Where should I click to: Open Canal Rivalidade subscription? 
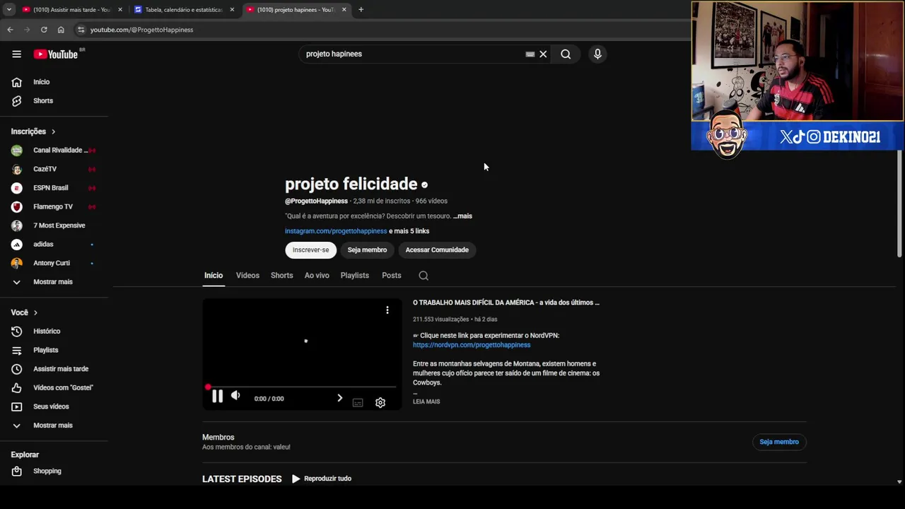54,150
